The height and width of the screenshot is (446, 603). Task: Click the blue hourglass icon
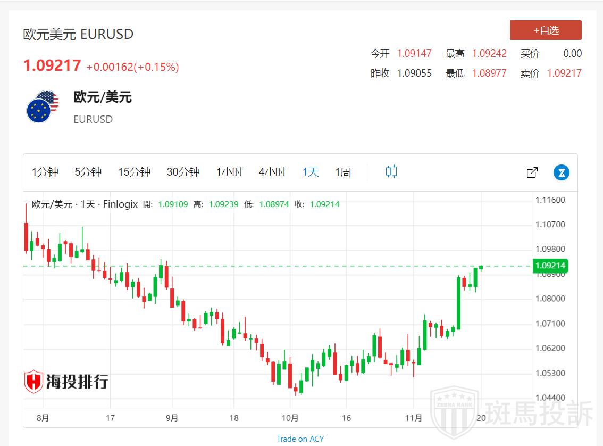pos(562,172)
